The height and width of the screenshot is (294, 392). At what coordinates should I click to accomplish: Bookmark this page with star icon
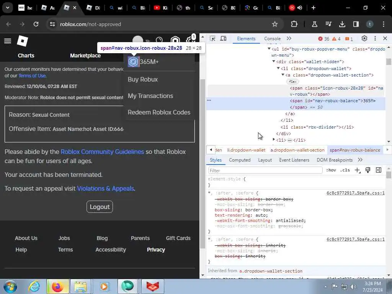(x=275, y=24)
